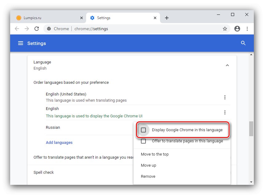Open more actions for English language row
The width and height of the screenshot is (264, 195).
click(x=225, y=112)
